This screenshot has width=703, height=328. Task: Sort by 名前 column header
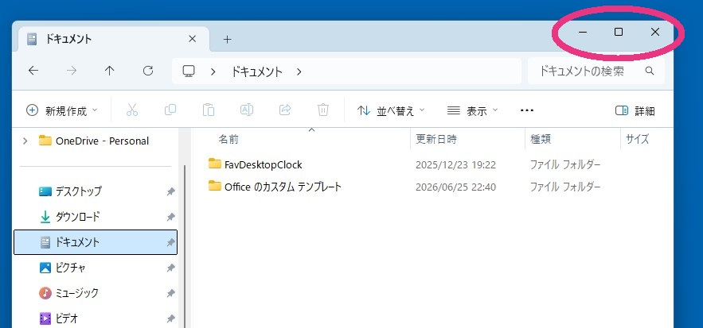228,139
